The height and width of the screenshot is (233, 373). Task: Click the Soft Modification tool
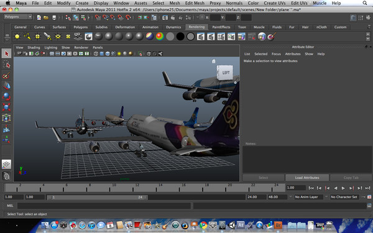click(6, 129)
